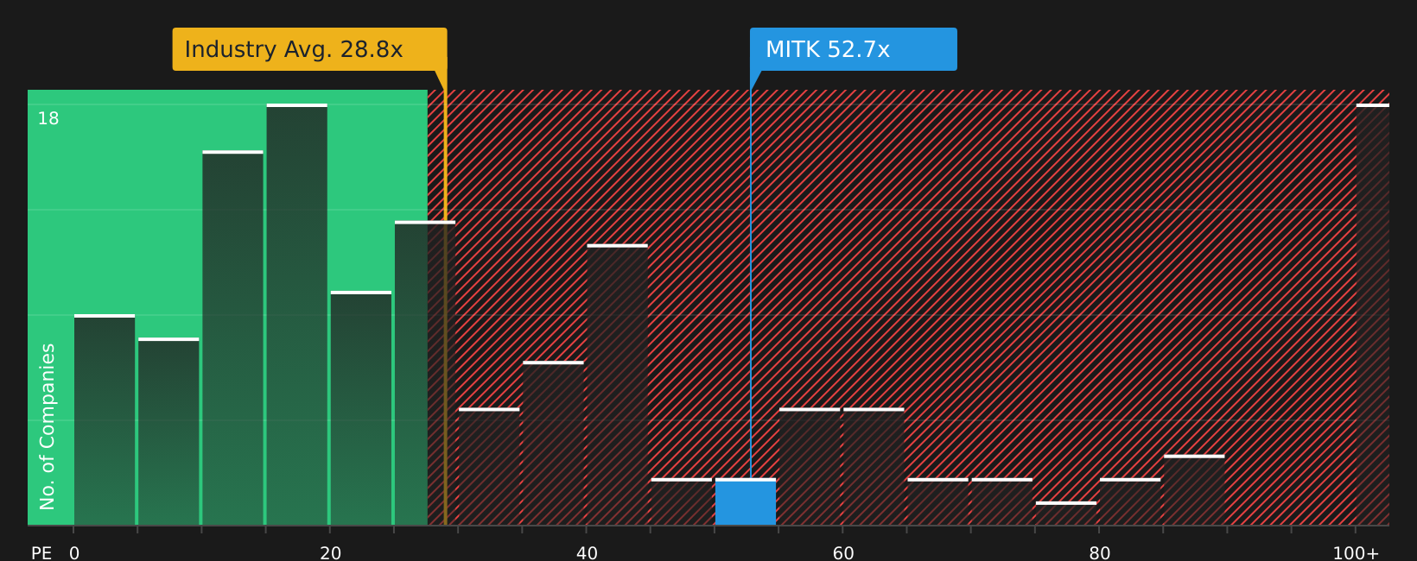This screenshot has width=1417, height=561.
Task: Click the 100+ PE bar at the far right
Action: pyautogui.click(x=1373, y=315)
